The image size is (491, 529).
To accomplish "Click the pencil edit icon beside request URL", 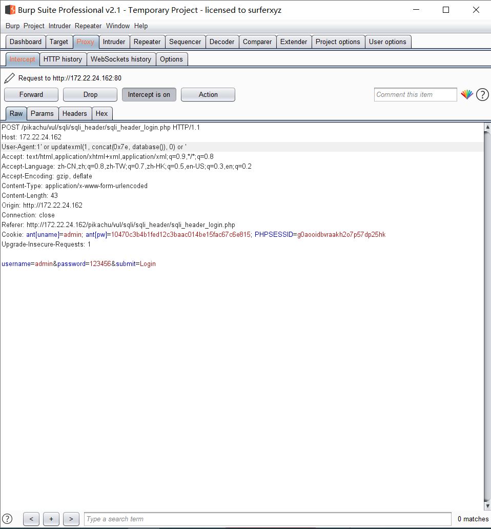I will pyautogui.click(x=9, y=78).
